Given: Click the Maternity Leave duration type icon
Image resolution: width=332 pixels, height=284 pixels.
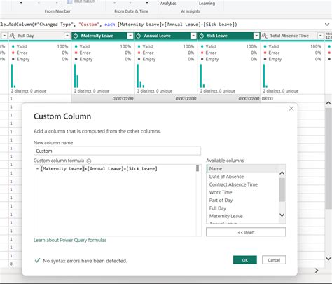Looking at the screenshot, I should [76, 36].
